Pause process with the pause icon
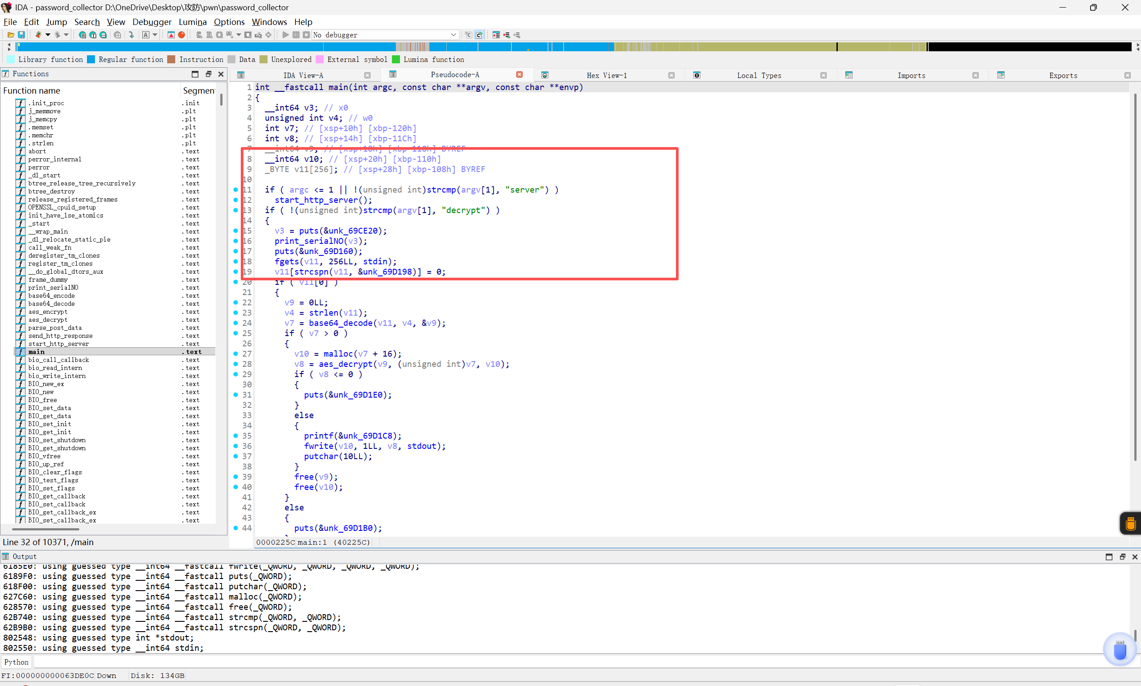1141x686 pixels. tap(296, 35)
